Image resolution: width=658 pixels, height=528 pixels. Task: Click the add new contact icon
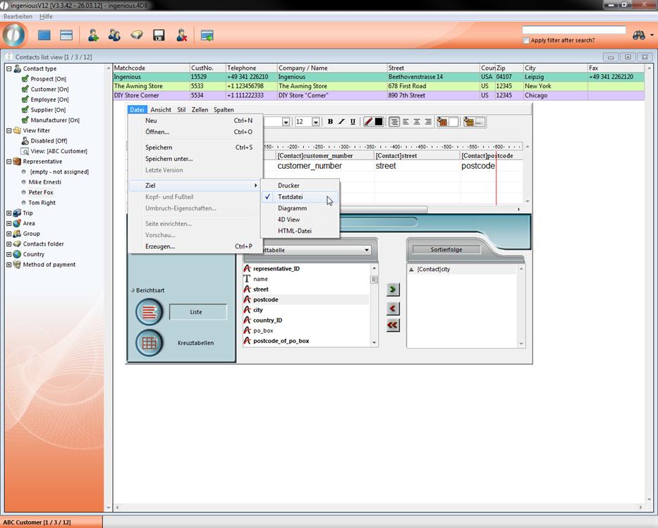pyautogui.click(x=92, y=35)
